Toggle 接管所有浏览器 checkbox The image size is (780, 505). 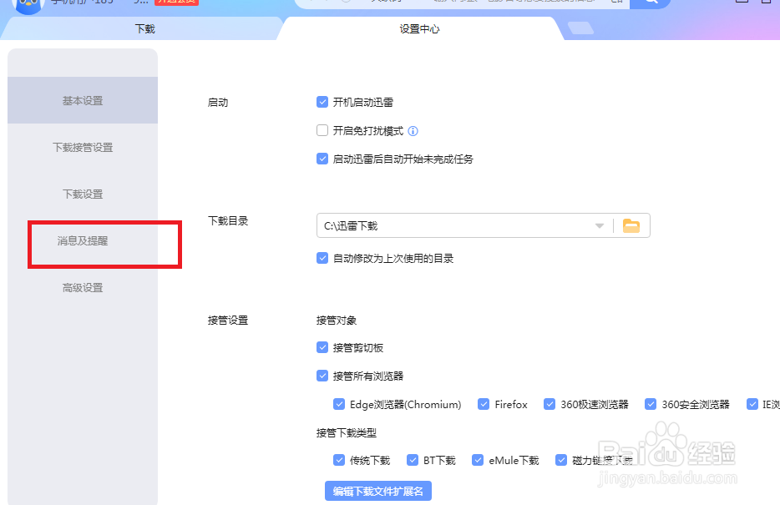pyautogui.click(x=322, y=376)
